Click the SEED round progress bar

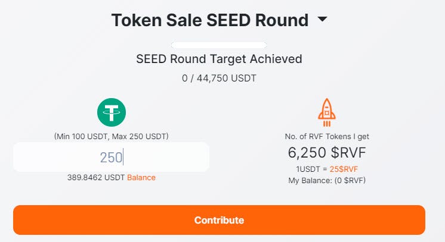pos(219,45)
